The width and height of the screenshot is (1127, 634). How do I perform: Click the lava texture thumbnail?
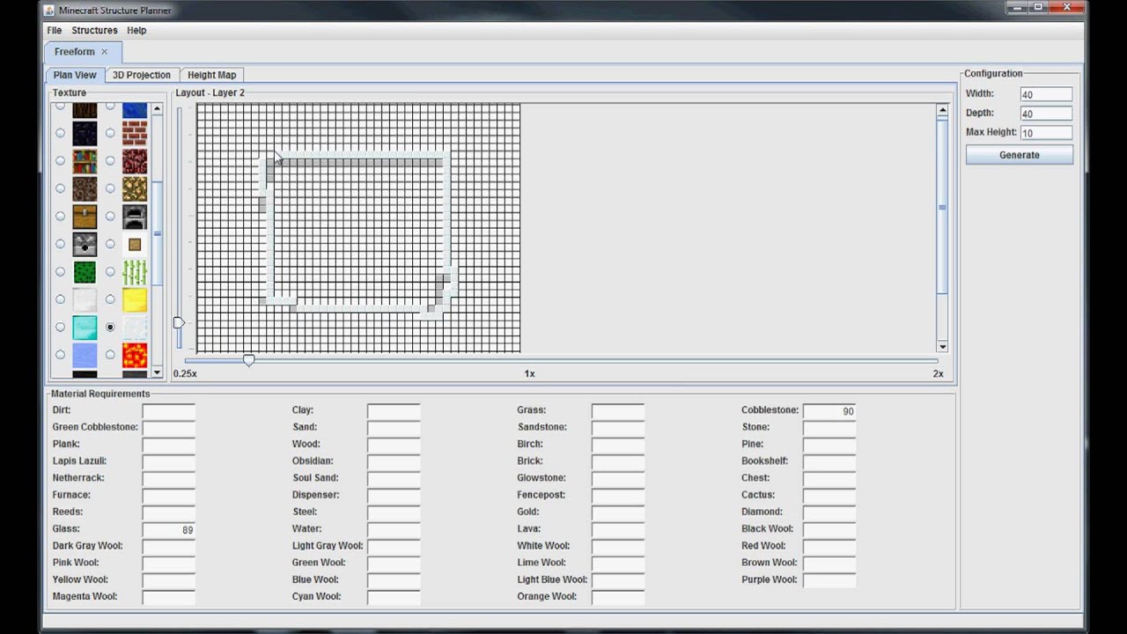[x=135, y=355]
